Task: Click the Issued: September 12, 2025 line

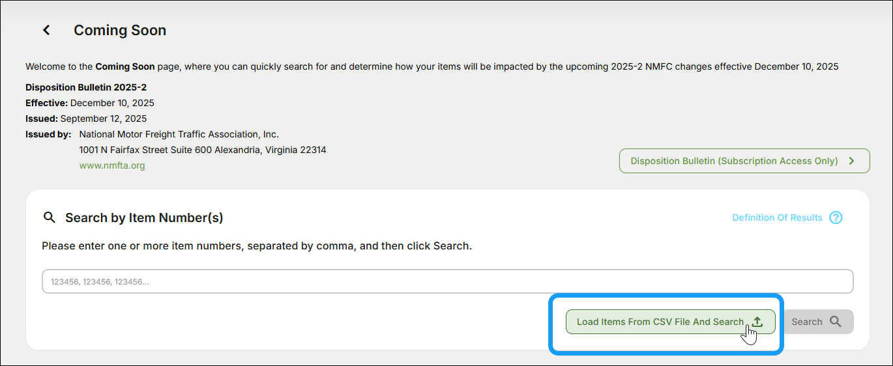Action: click(86, 119)
